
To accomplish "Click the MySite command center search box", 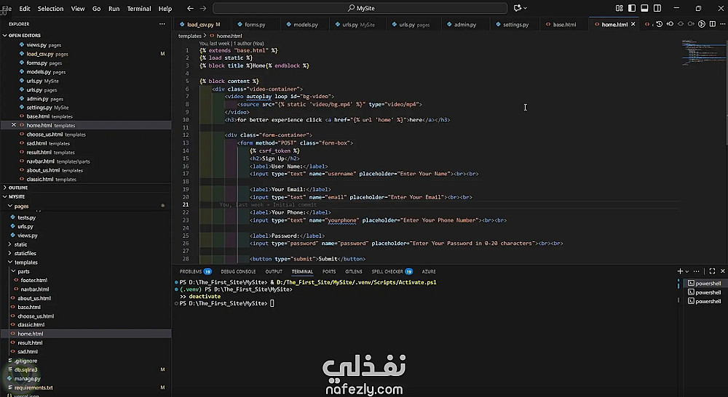I will (x=360, y=8).
